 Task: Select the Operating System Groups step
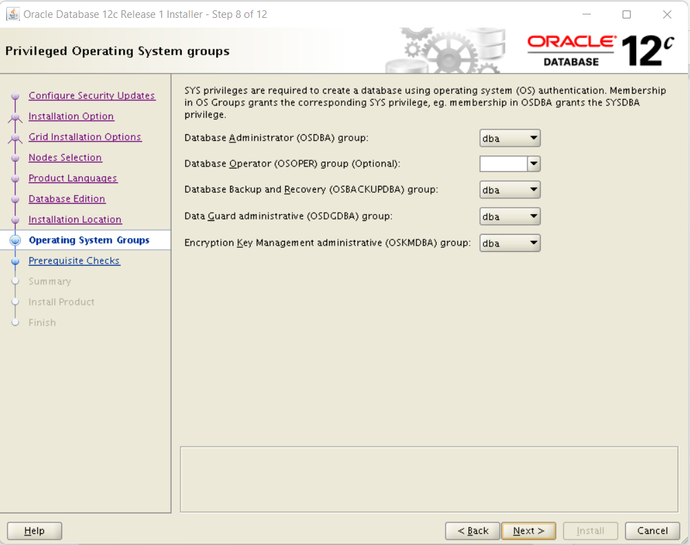(x=89, y=240)
